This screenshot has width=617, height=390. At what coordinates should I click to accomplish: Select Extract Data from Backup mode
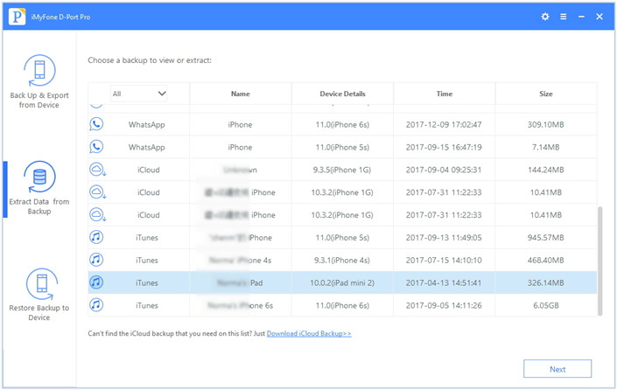[x=39, y=188]
